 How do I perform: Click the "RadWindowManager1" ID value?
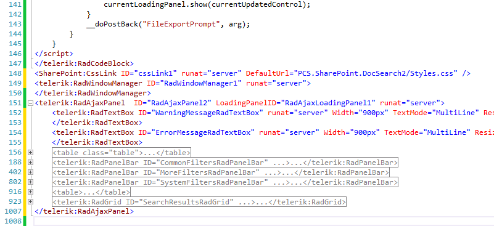pyautogui.click(x=201, y=83)
